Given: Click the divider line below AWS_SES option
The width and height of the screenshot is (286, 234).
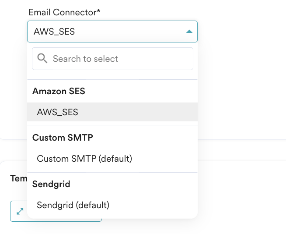Looking at the screenshot, I should click(112, 126).
